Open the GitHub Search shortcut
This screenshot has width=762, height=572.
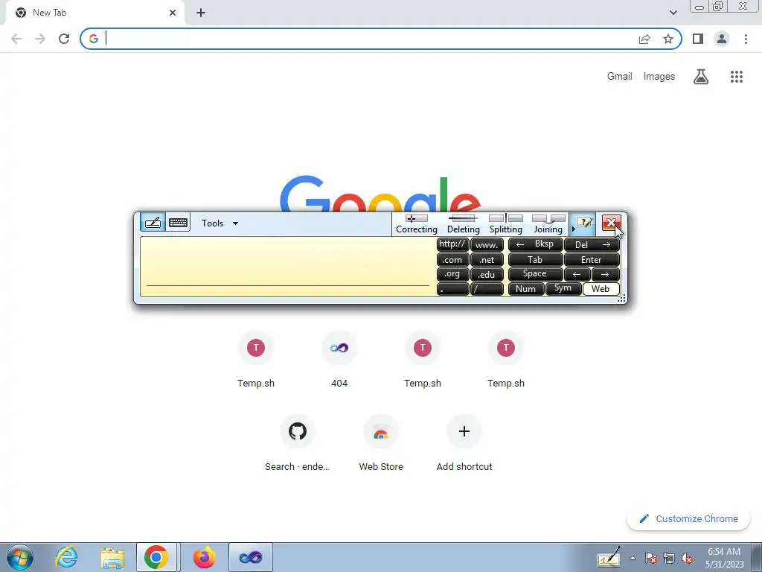(x=298, y=444)
